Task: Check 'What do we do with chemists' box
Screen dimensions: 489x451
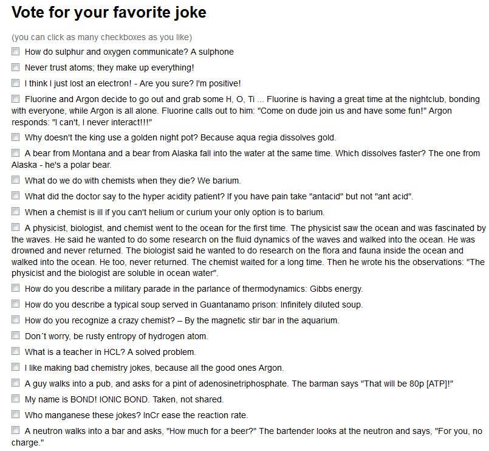Action: [16, 180]
